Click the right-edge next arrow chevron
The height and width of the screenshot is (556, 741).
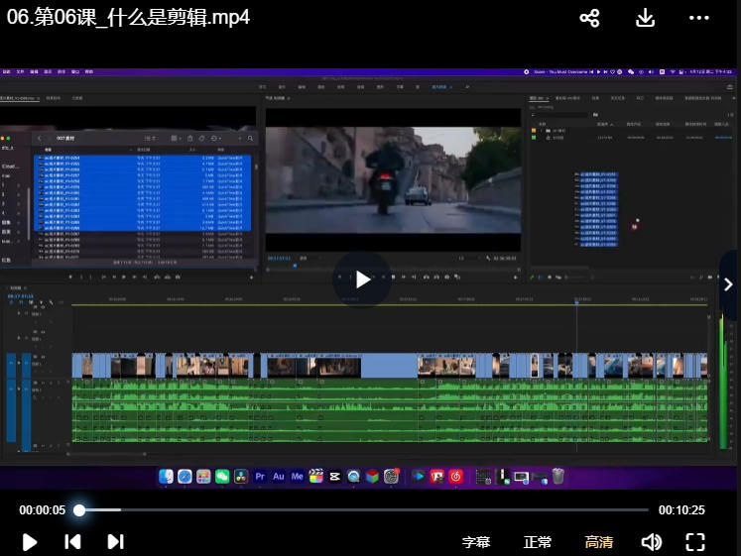(x=729, y=284)
